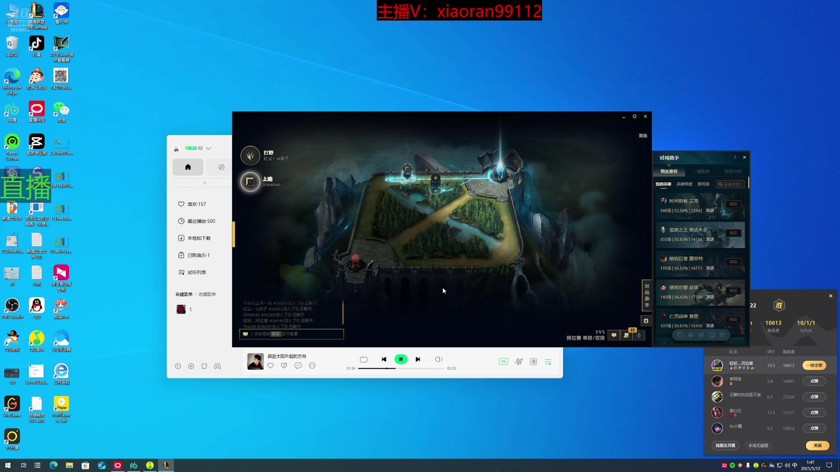Click the orange 关闭 button in result panel
The height and width of the screenshot is (472, 840).
[818, 445]
